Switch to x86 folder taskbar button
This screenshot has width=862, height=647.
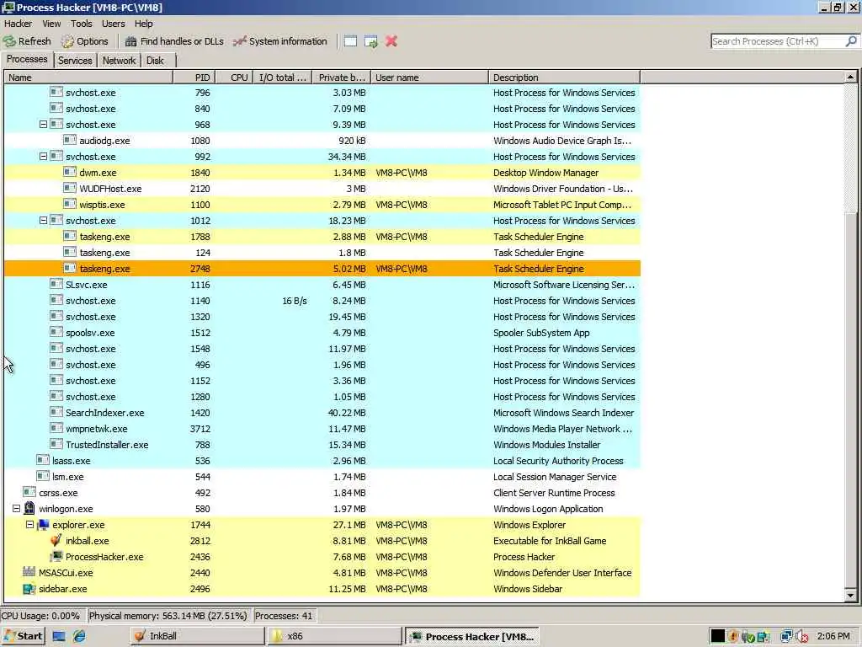[335, 636]
